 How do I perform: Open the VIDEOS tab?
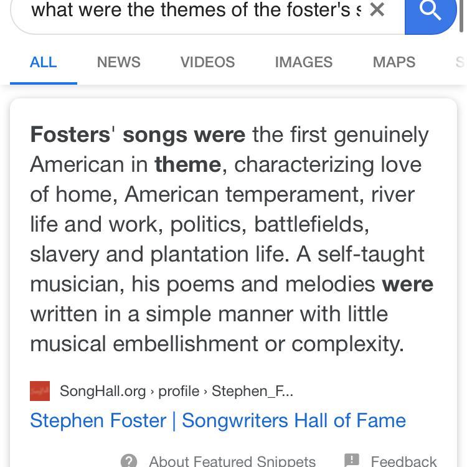(207, 62)
